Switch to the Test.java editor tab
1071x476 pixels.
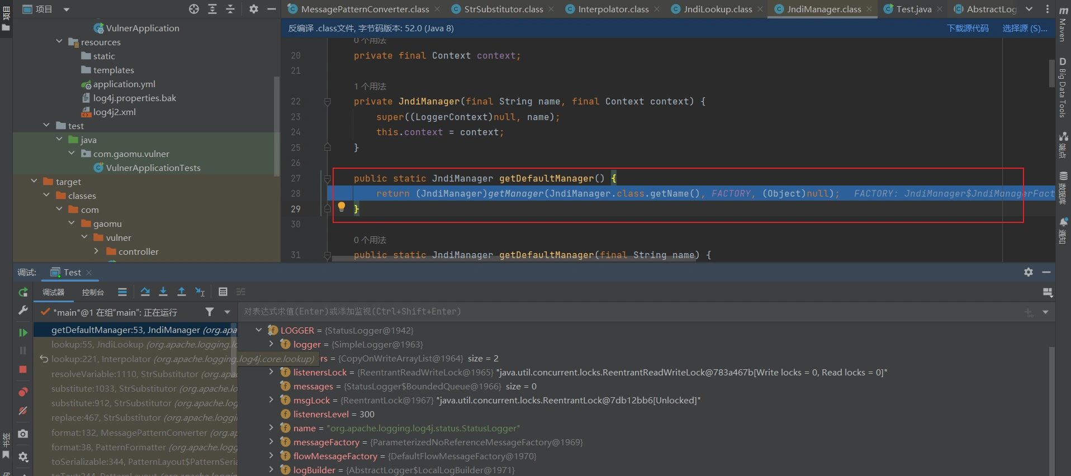(913, 9)
